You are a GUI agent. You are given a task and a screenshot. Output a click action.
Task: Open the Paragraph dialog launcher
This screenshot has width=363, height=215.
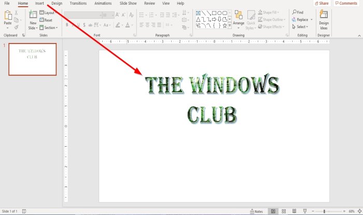pos(191,35)
